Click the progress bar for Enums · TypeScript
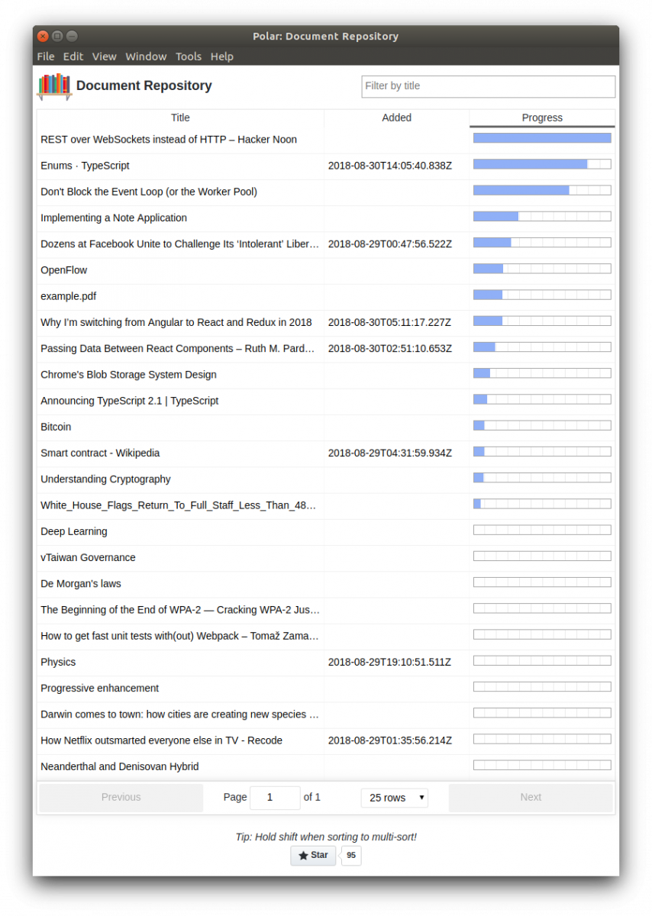The image size is (652, 916). [x=542, y=164]
